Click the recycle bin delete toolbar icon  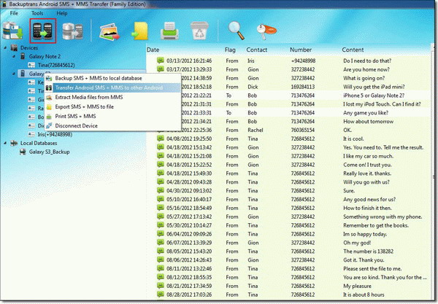[x=199, y=31]
